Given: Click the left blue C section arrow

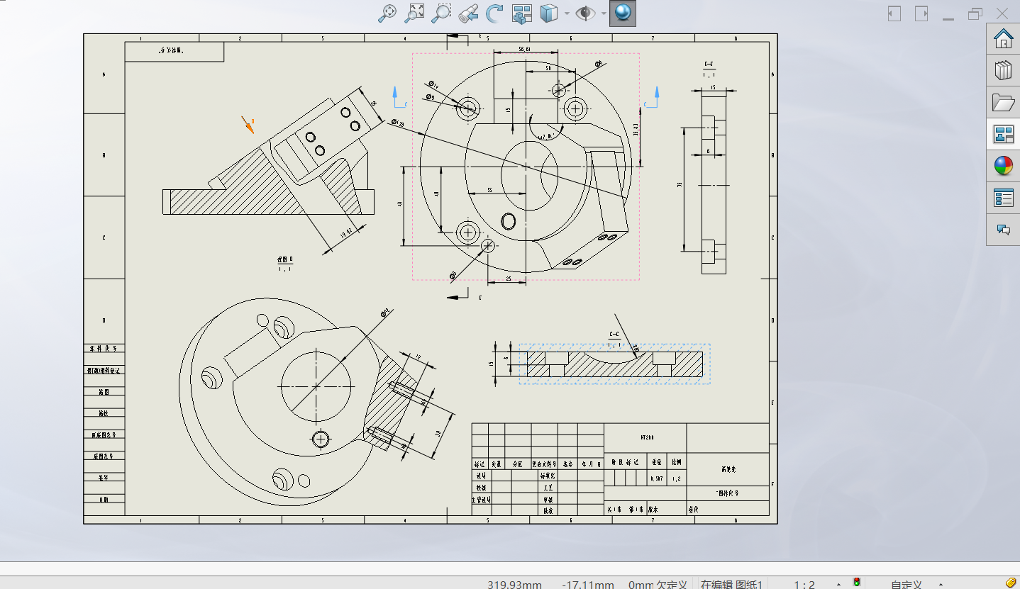Looking at the screenshot, I should 395,97.
